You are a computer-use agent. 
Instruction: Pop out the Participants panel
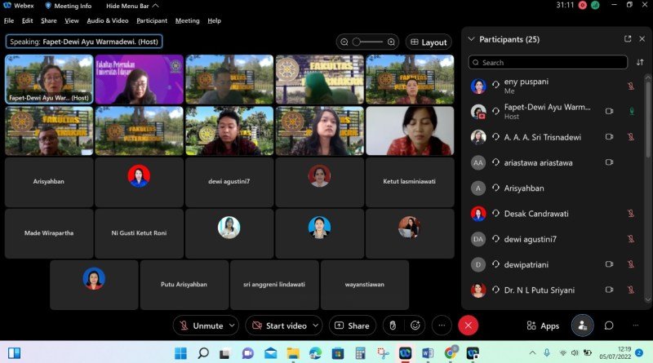coord(628,39)
